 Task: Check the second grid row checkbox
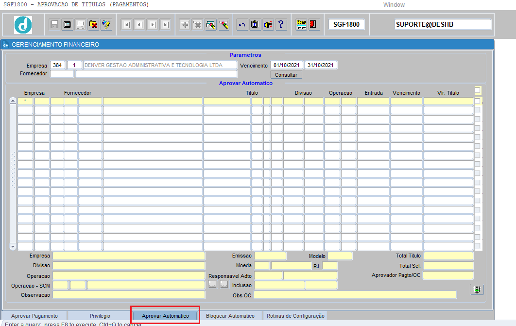pos(478,110)
